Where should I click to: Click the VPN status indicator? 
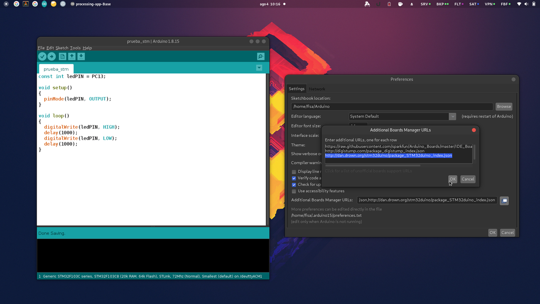pyautogui.click(x=491, y=4)
